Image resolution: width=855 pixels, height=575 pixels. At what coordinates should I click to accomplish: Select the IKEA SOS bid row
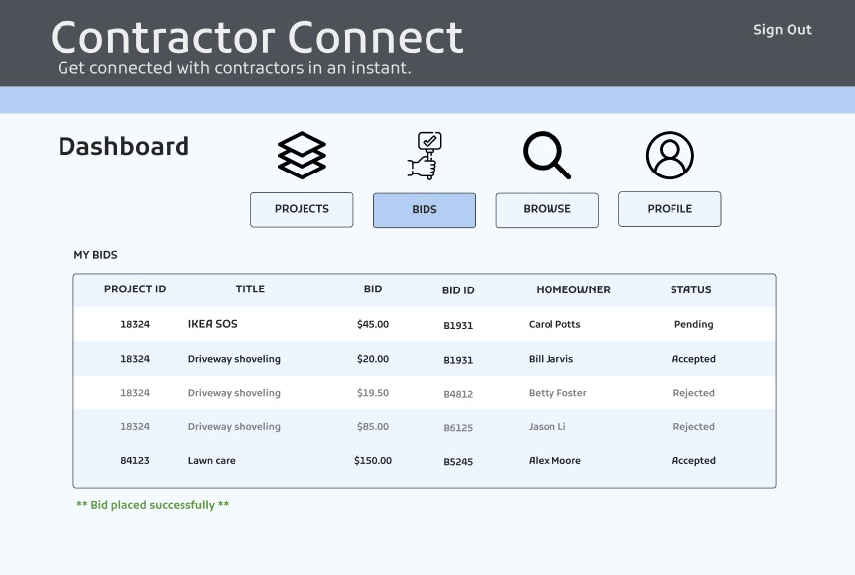213,324
